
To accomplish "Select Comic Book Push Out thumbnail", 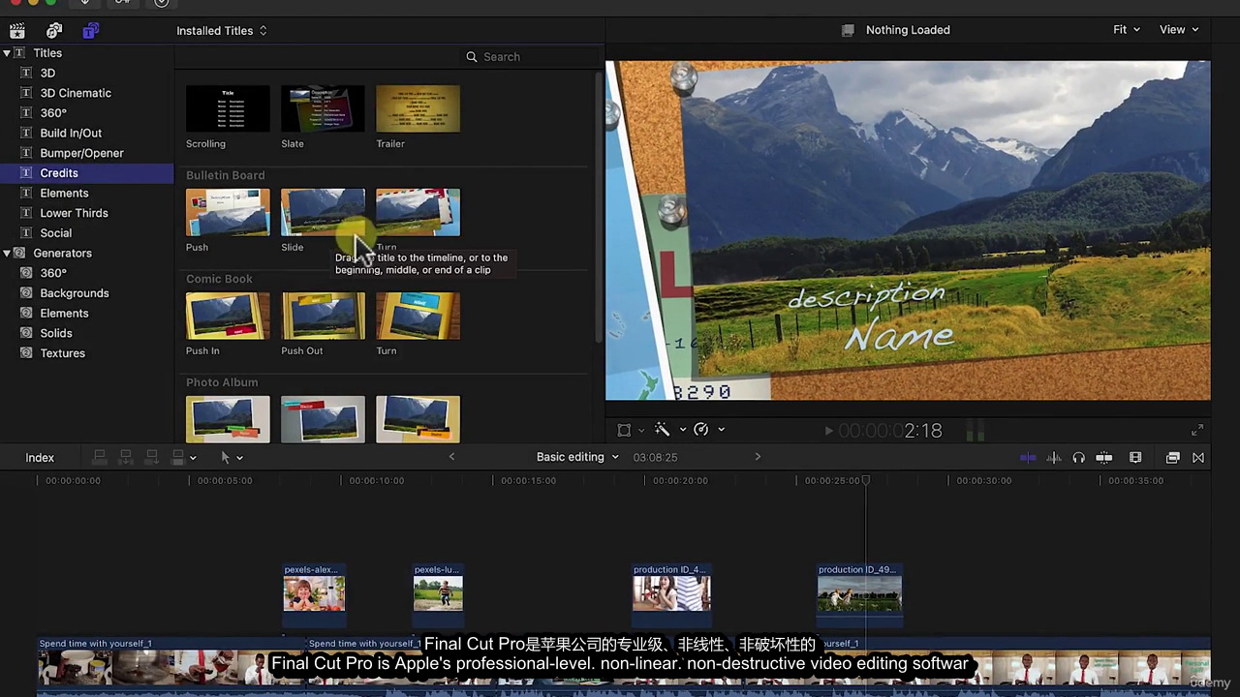I will [323, 316].
